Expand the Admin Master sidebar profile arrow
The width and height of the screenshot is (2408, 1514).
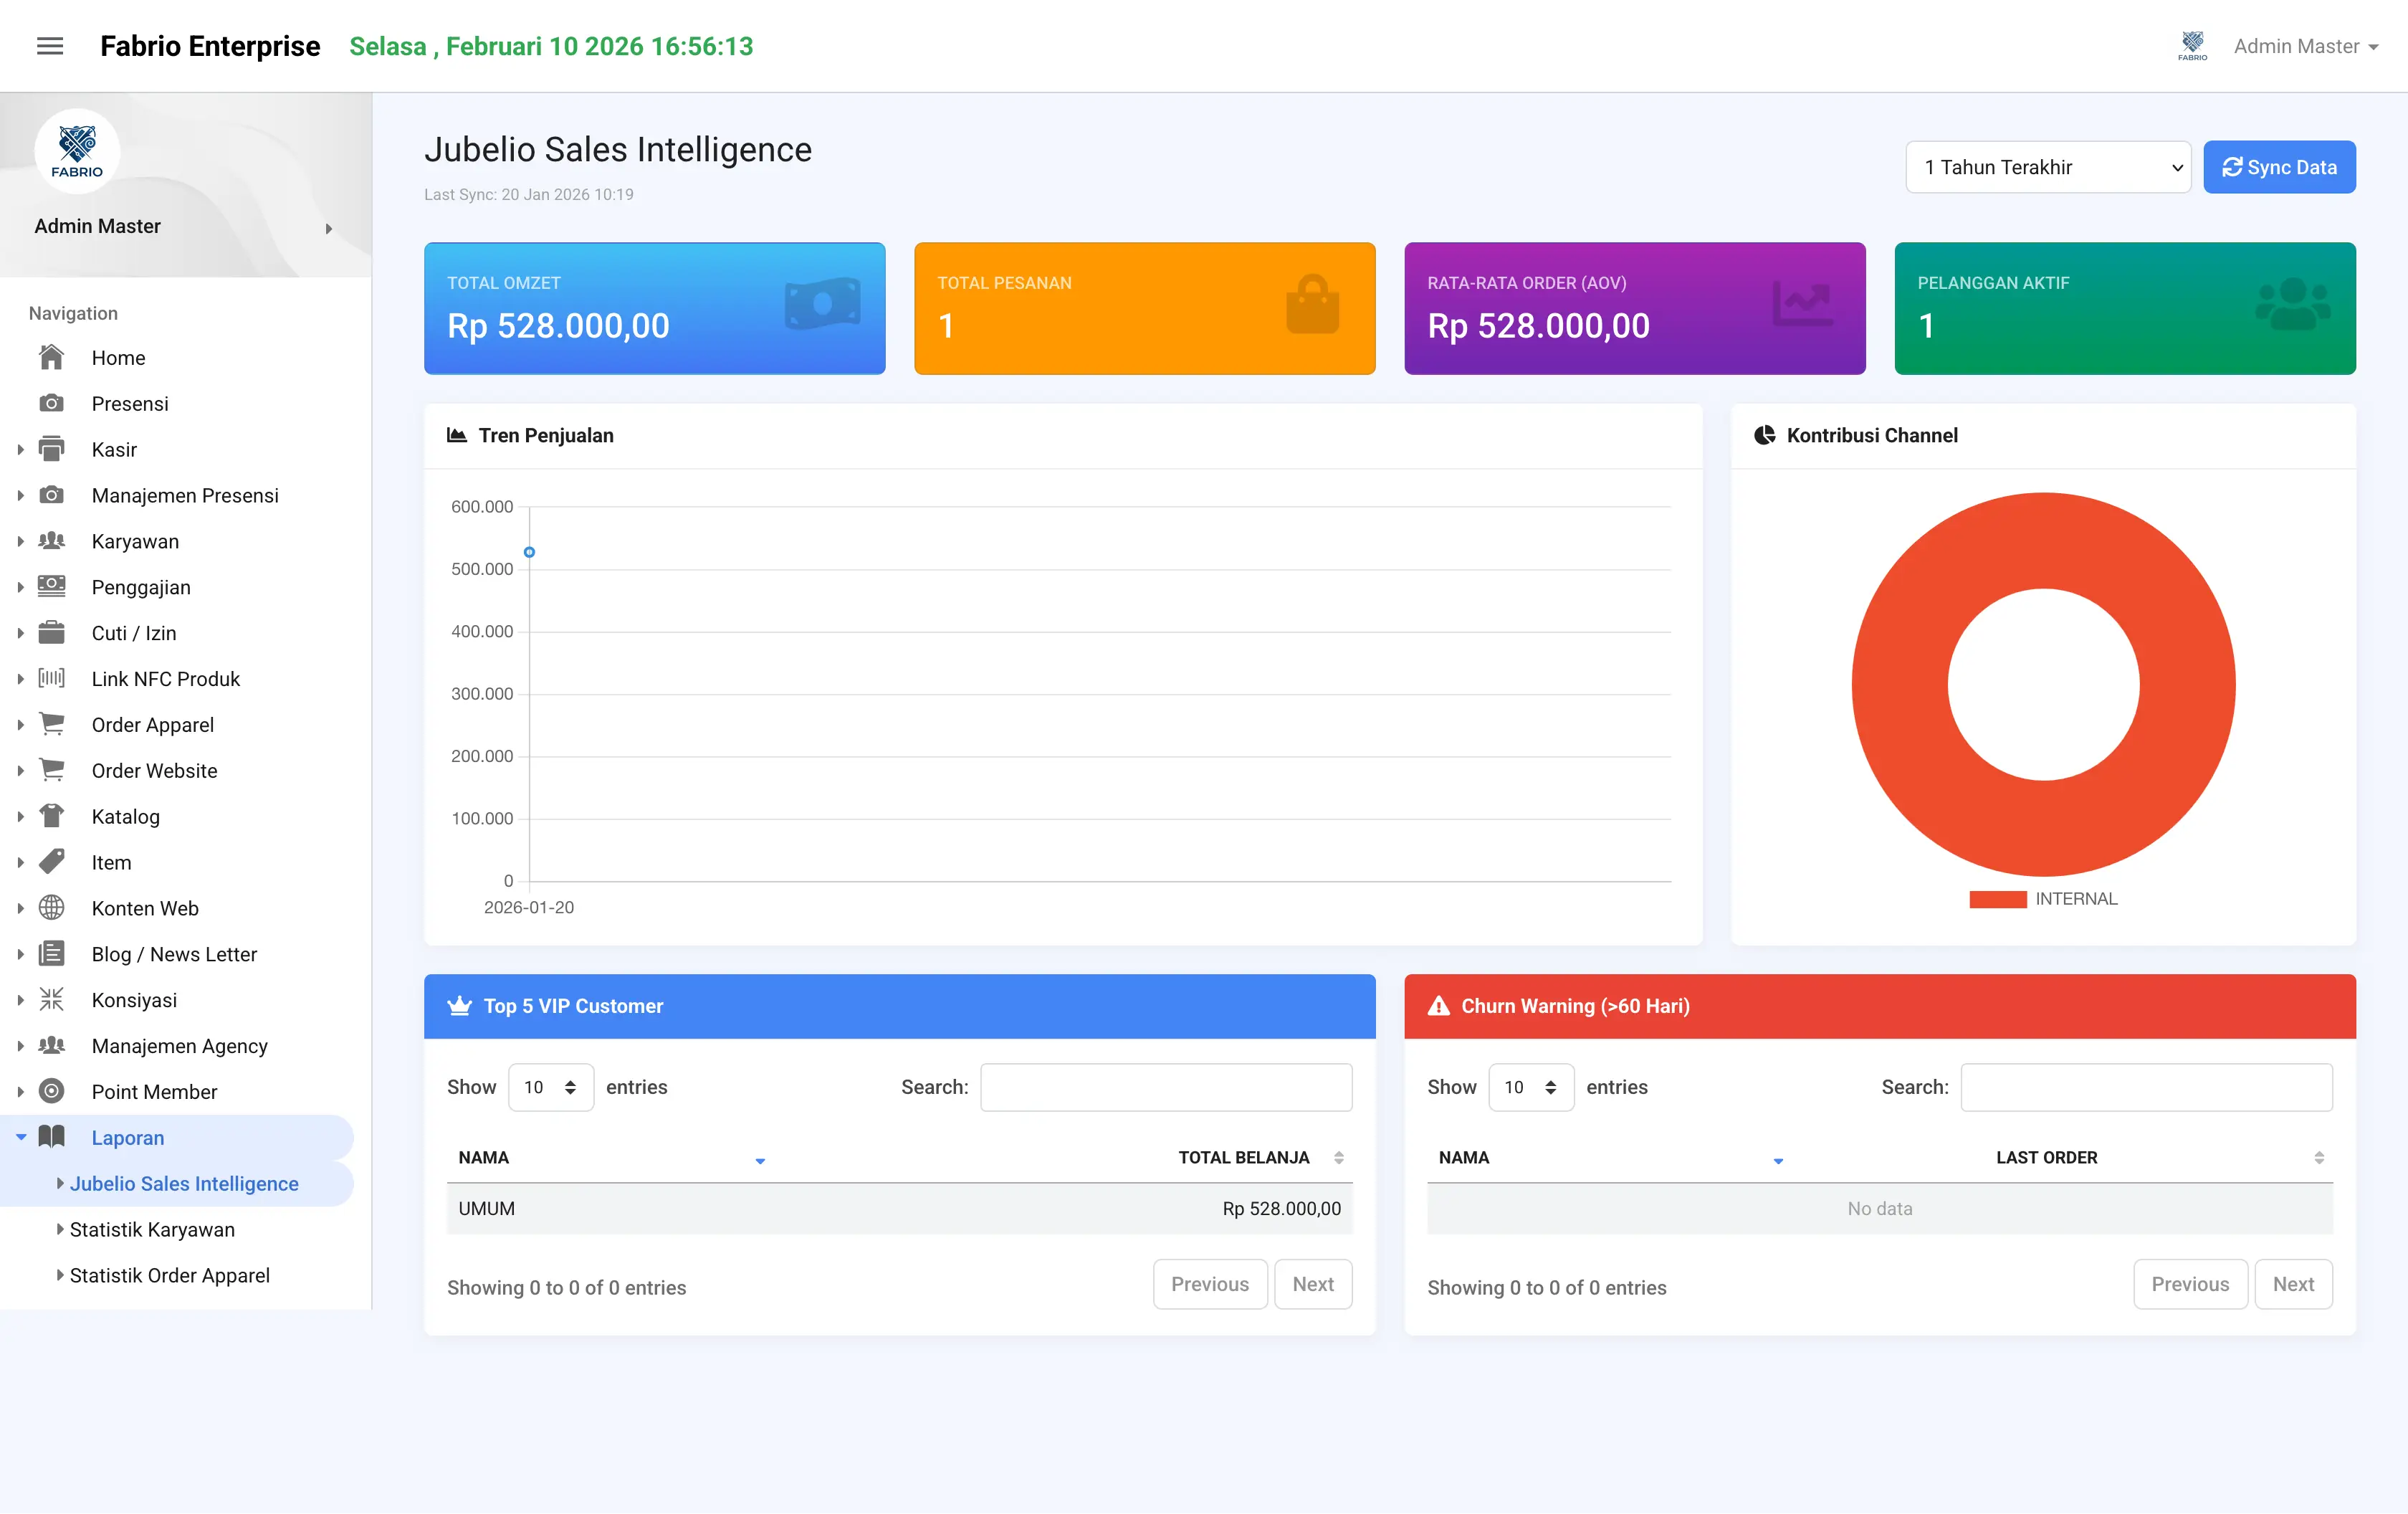[x=328, y=228]
